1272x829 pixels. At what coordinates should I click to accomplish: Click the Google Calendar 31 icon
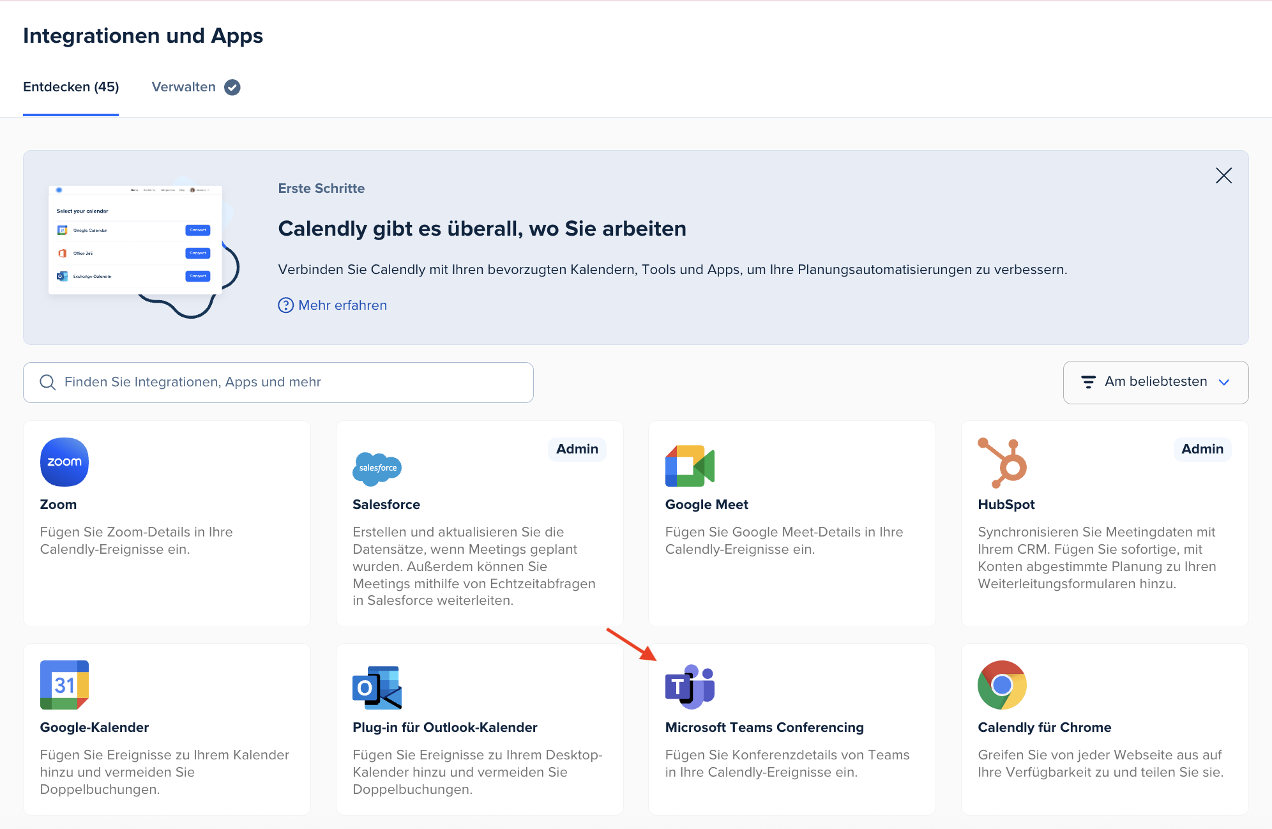64,685
